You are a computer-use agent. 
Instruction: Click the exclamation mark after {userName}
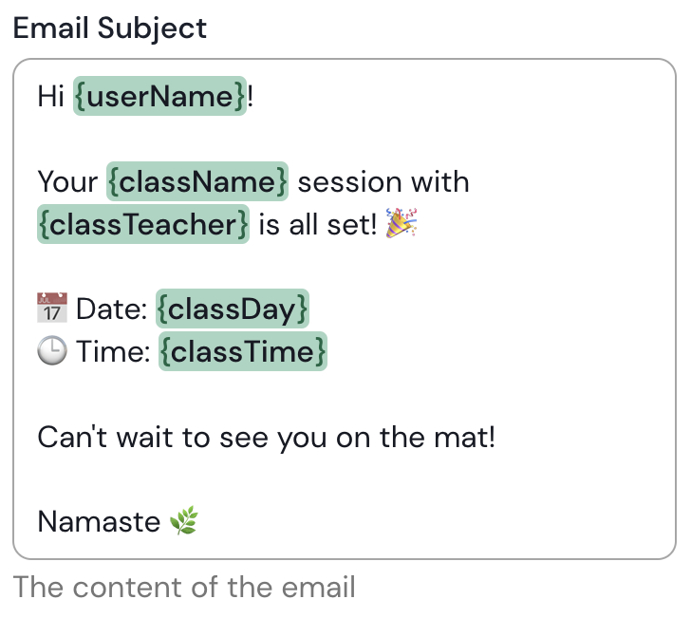pyautogui.click(x=251, y=96)
